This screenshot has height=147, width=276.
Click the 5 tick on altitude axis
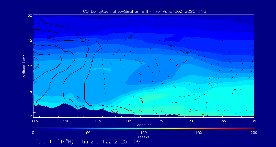click(x=31, y=92)
